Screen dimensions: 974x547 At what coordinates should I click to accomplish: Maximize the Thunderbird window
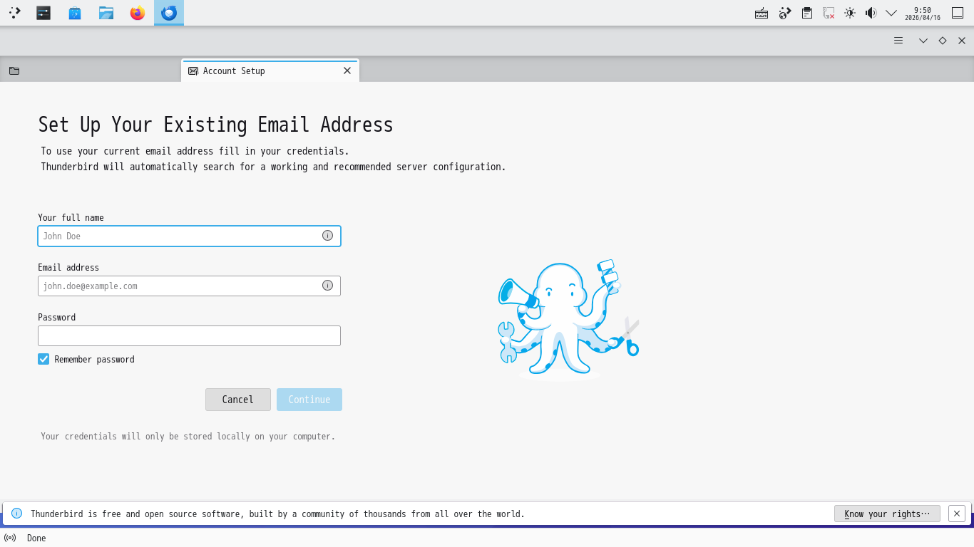[943, 41]
